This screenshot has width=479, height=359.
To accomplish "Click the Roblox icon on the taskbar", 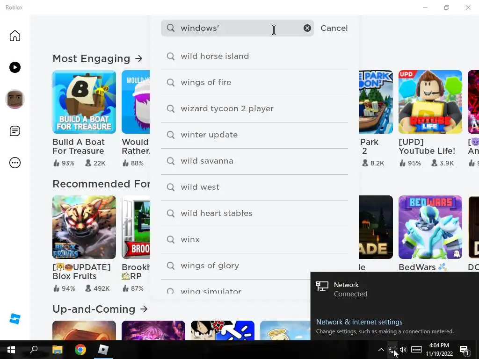I will point(103,350).
